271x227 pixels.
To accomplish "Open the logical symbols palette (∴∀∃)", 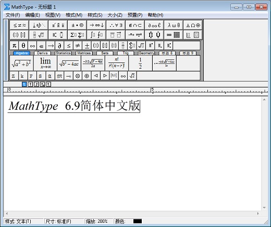I will [116, 26].
